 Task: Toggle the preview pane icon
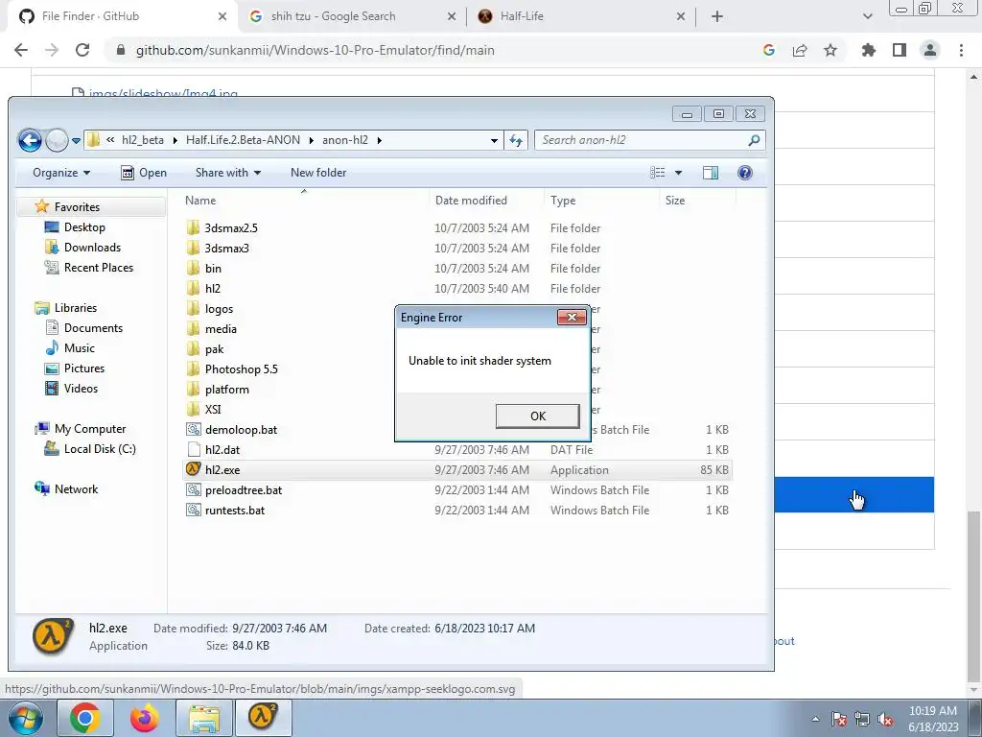711,173
